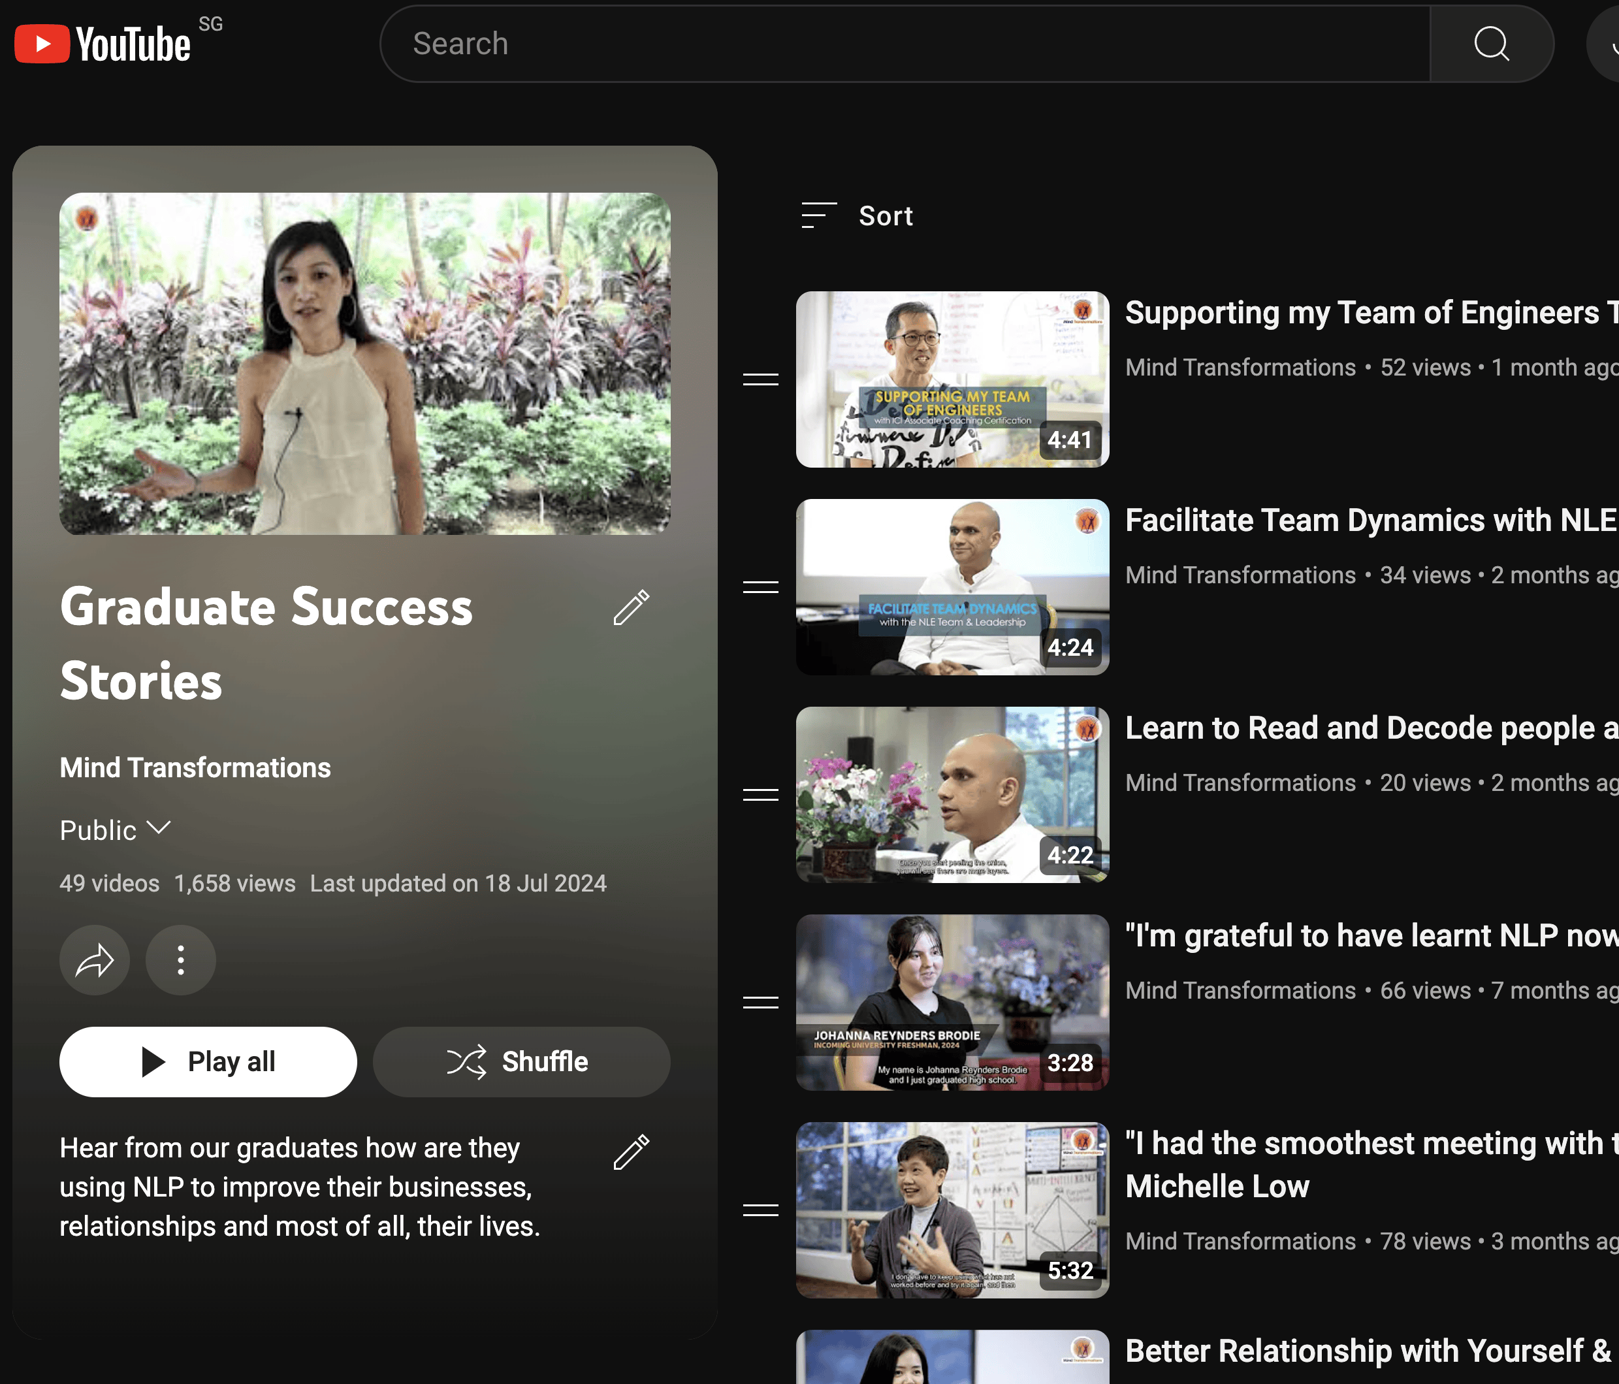
Task: Open thumbnail of Supporting my Team of Engineers
Action: pyautogui.click(x=952, y=379)
